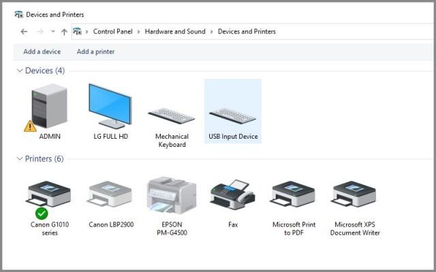This screenshot has height=272, width=436.
Task: Navigate to Control Panel breadcrumb
Action: (x=112, y=32)
